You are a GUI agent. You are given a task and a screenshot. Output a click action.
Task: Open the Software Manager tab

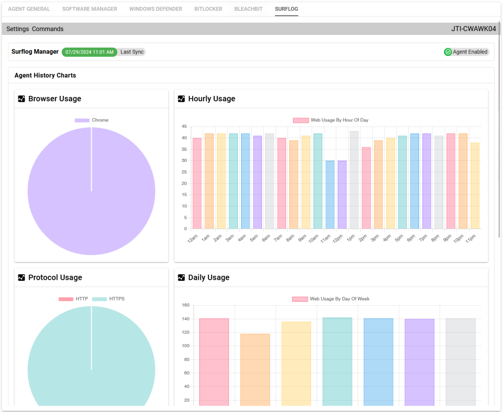click(89, 9)
